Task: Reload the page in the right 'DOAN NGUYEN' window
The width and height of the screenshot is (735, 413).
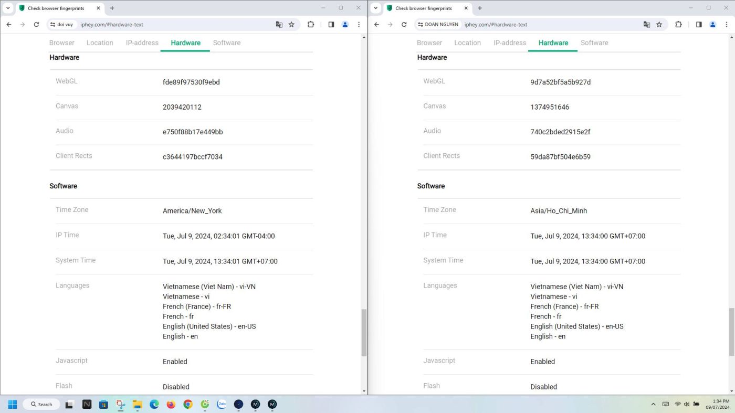Action: coord(404,24)
